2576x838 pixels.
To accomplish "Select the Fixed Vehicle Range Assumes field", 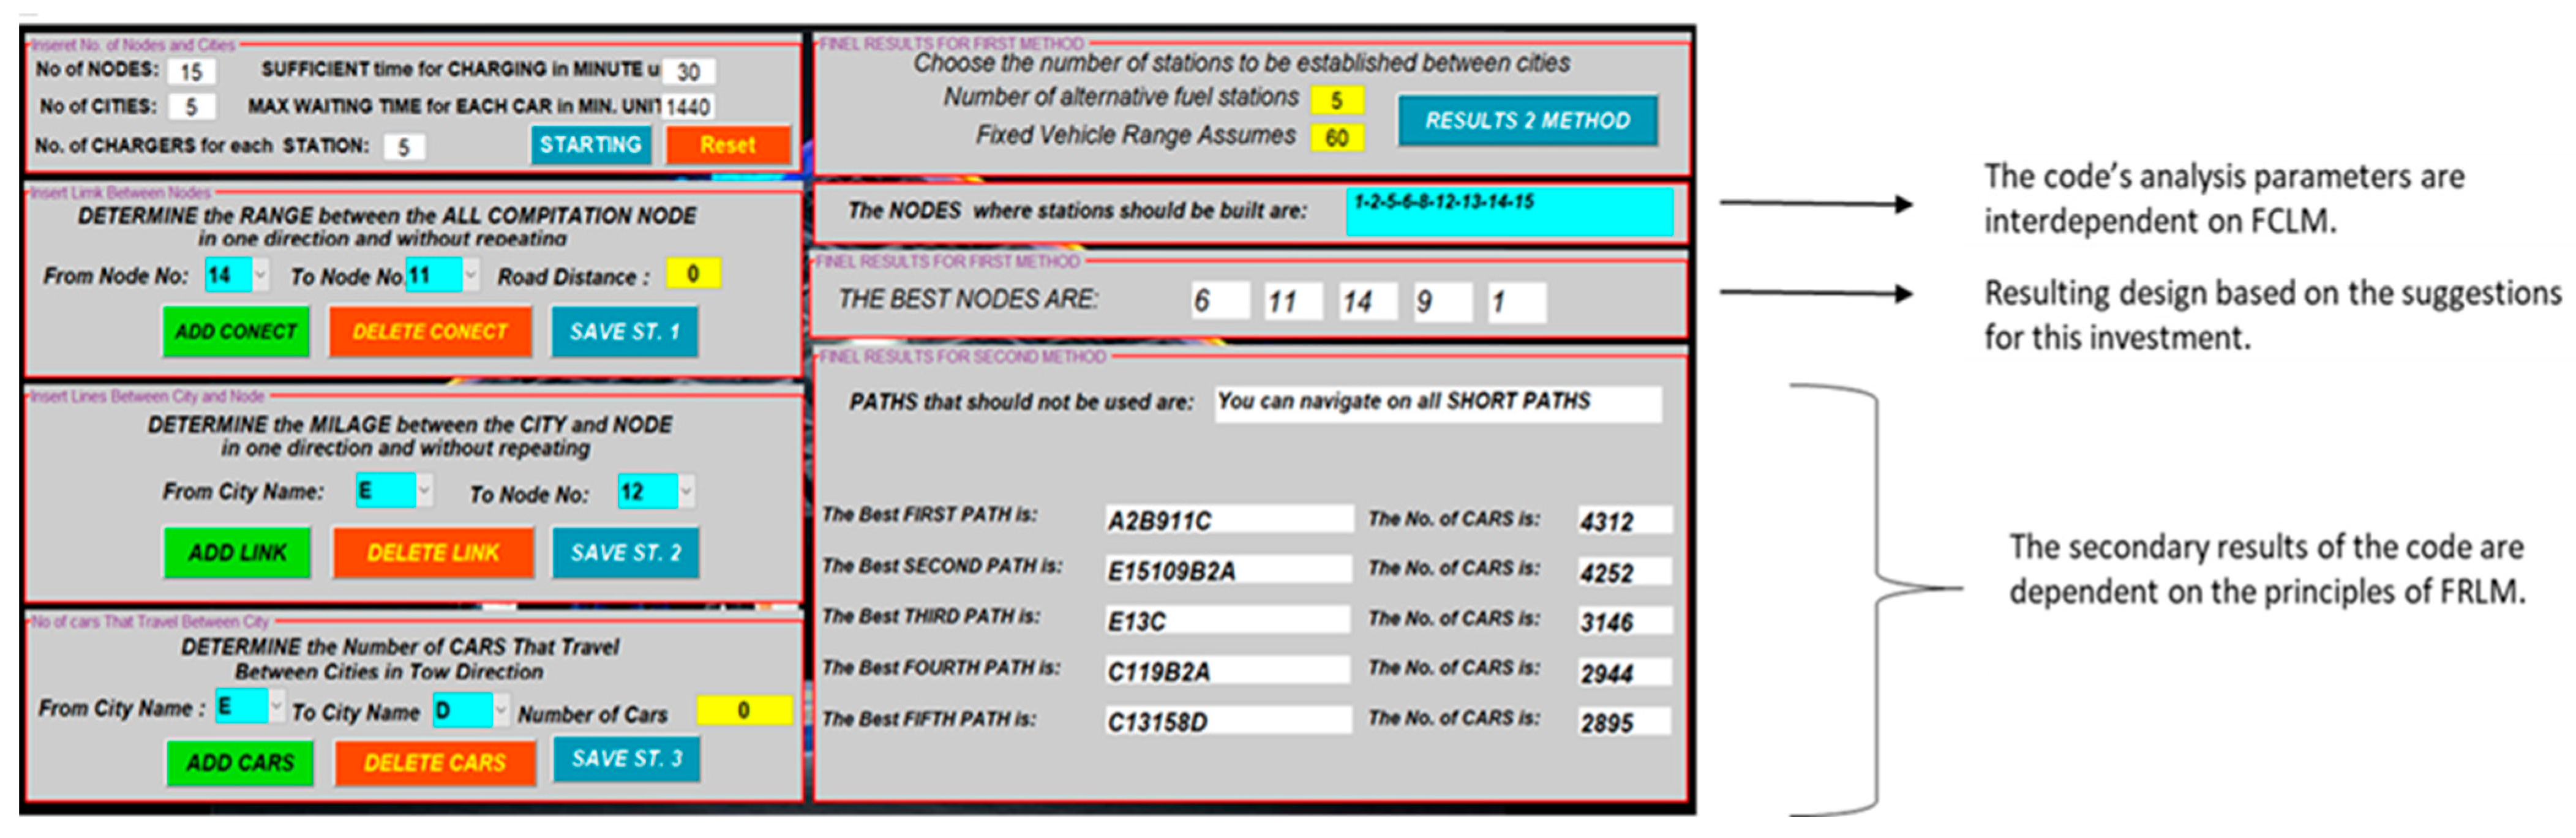I will [x=1336, y=138].
